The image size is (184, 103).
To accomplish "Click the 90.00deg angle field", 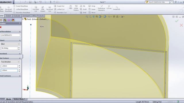I will [9, 48].
